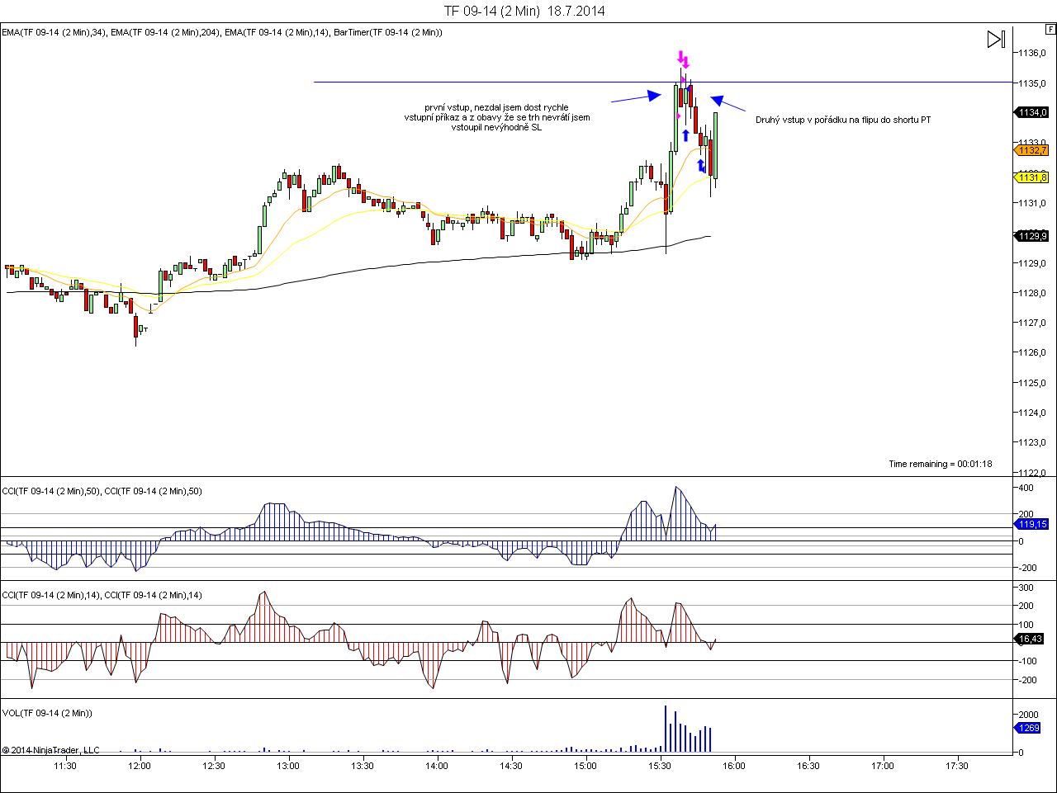Screen dimensions: 1057x793
Task: Select the black 1129,9 EMA price marker
Action: click(x=1031, y=236)
